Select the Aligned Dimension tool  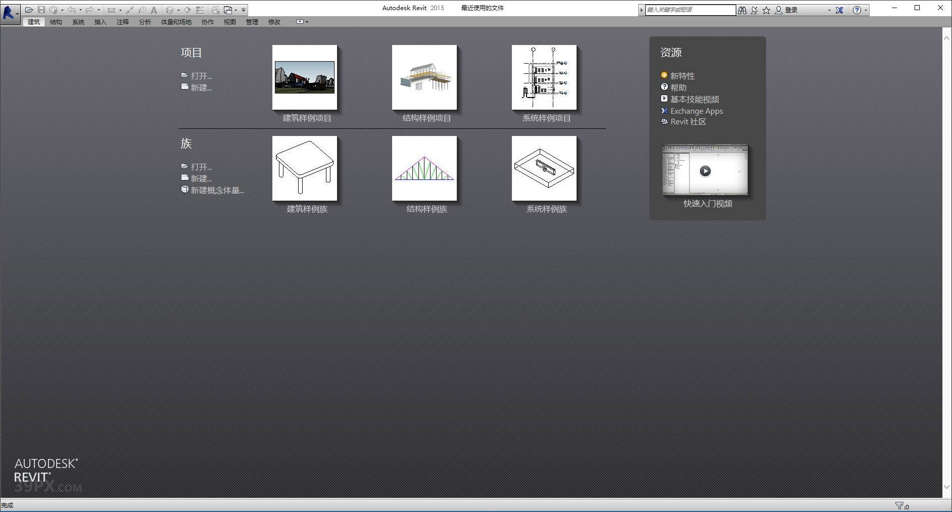[111, 10]
